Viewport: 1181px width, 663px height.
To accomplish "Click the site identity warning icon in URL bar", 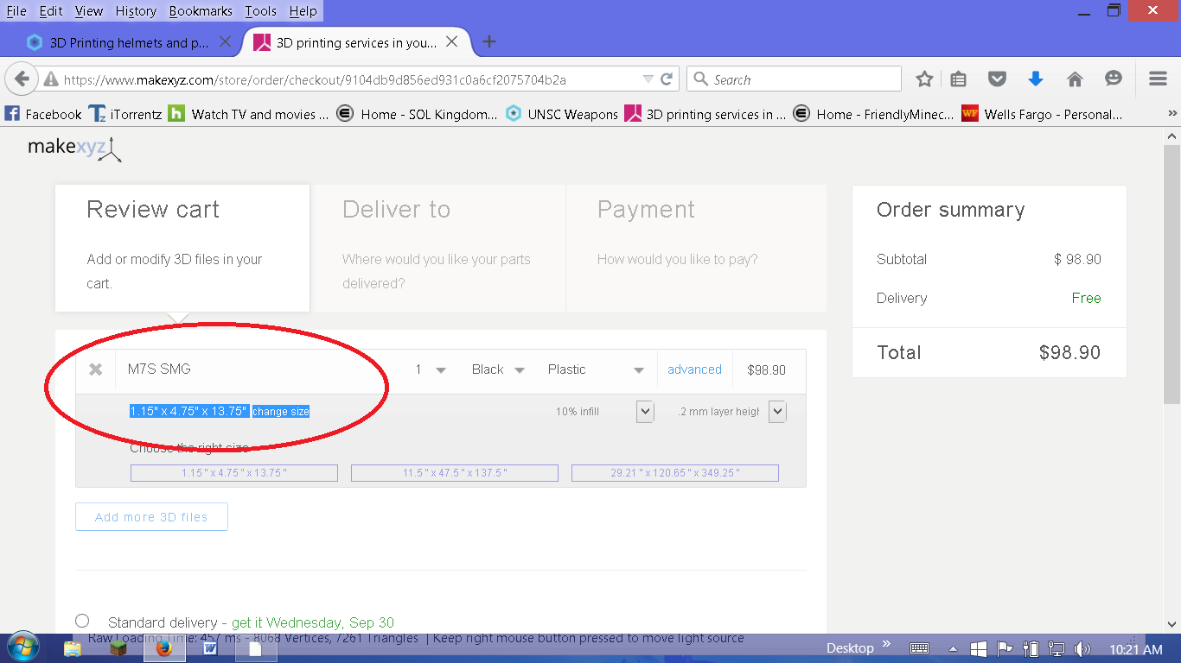I will click(x=51, y=79).
